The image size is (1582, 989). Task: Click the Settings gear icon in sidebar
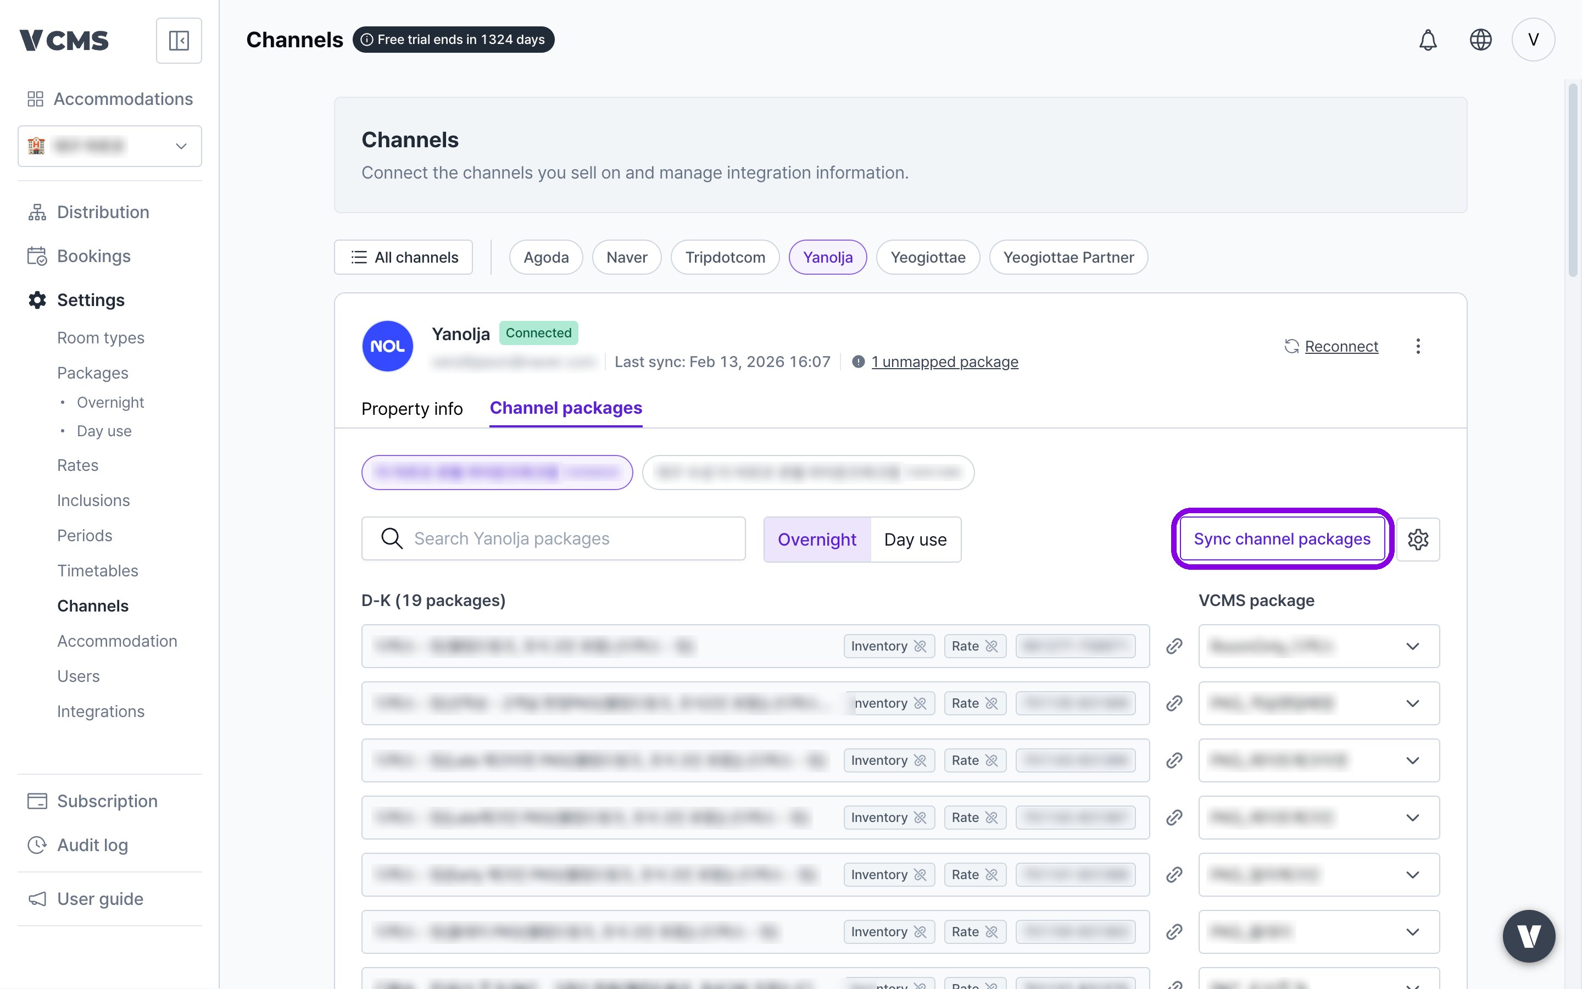[x=37, y=299]
